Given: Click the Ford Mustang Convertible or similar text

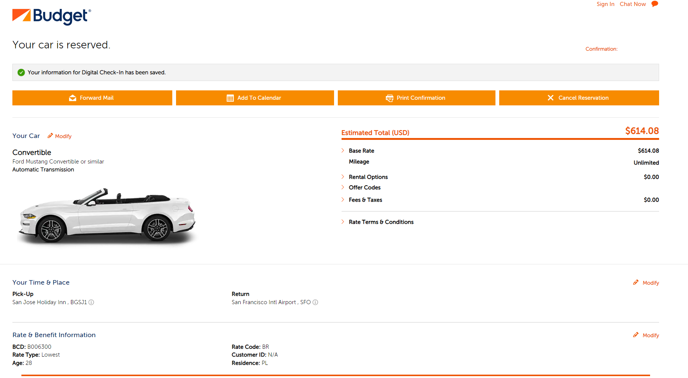Looking at the screenshot, I should tap(58, 162).
